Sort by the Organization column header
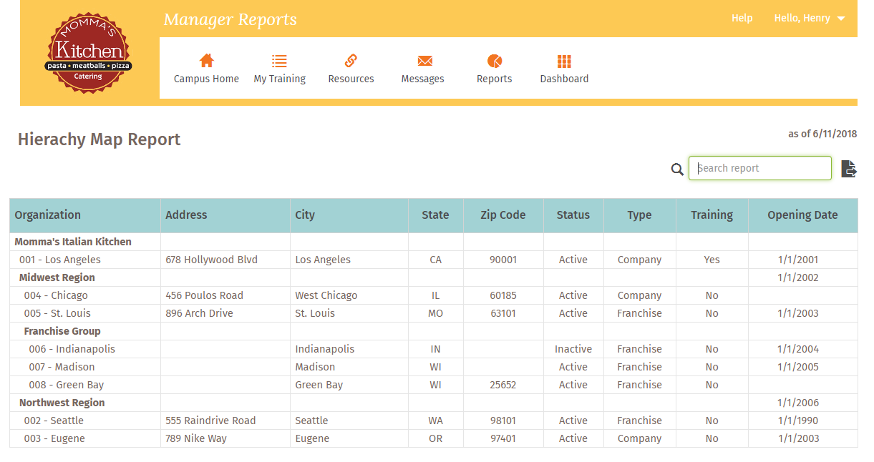The height and width of the screenshot is (462, 874). pos(49,215)
